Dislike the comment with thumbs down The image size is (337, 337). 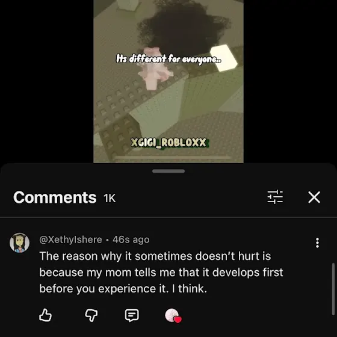point(91,315)
